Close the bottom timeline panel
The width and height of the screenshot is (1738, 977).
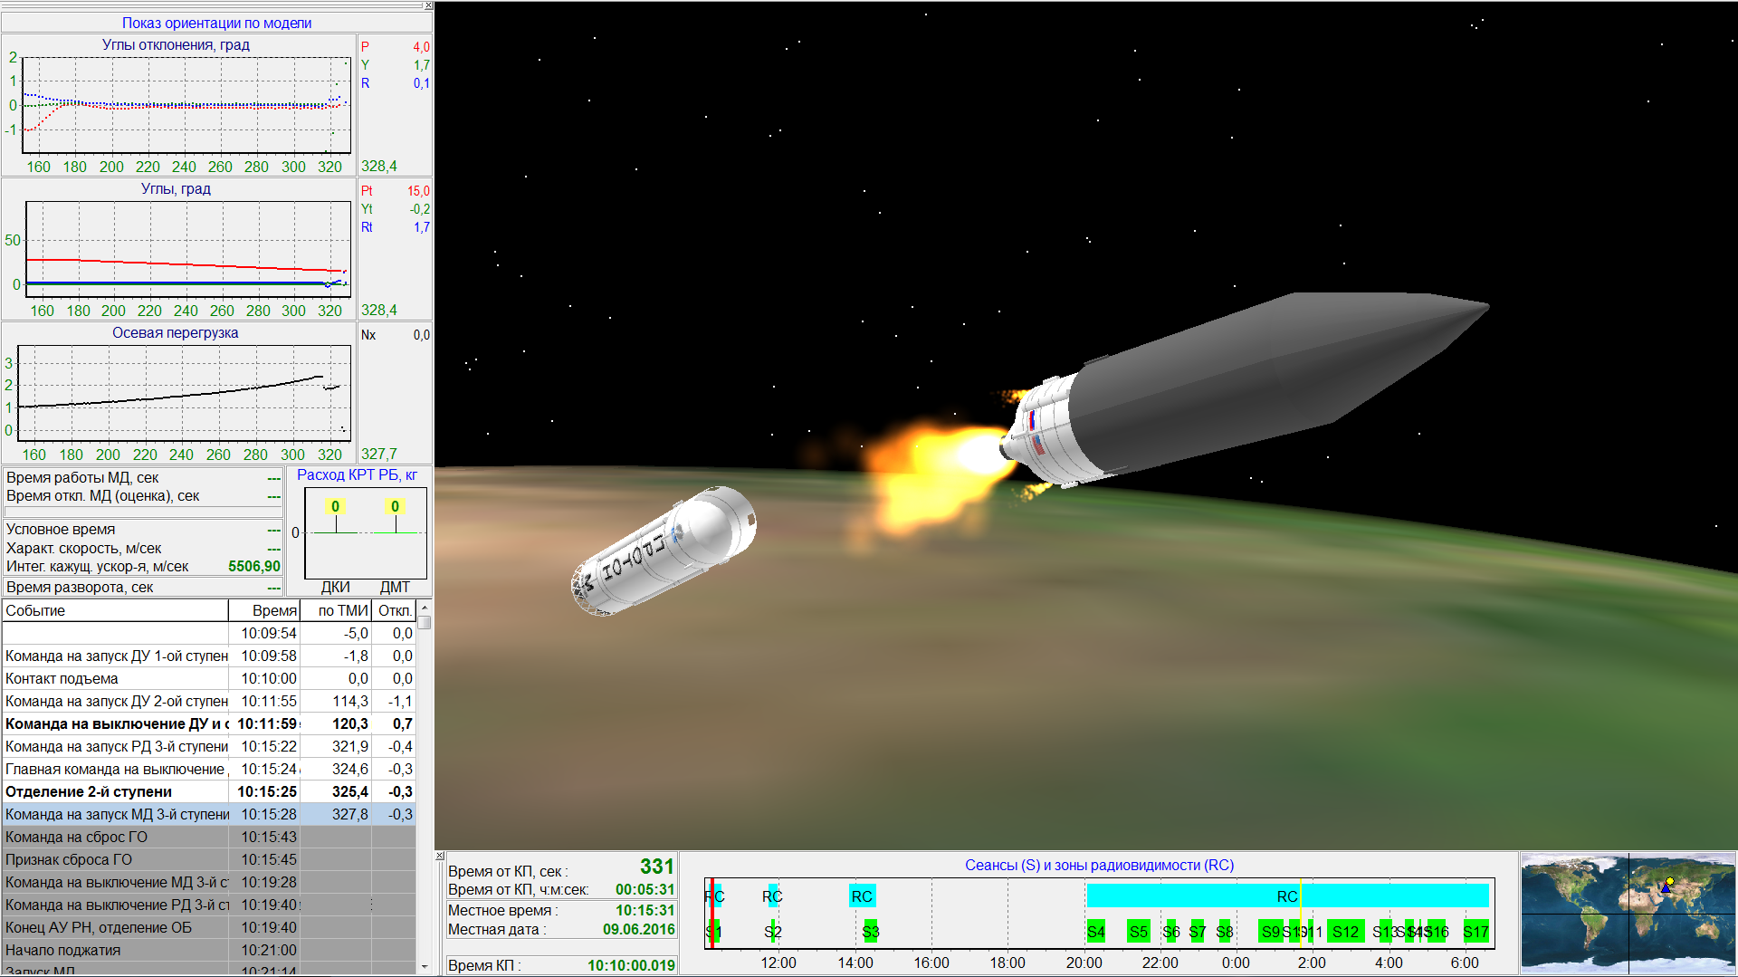440,856
